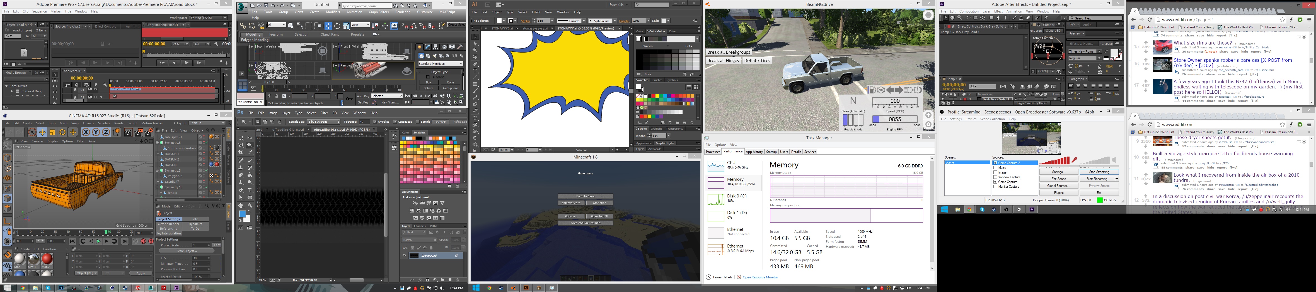The height and width of the screenshot is (292, 1316).
Task: Open the Standard Primitives dropdown in 3ds Max
Action: point(440,64)
